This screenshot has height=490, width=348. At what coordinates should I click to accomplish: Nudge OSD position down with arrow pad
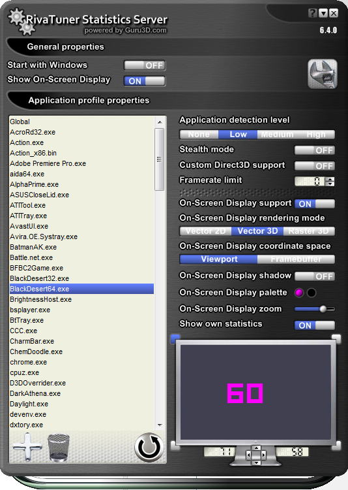point(256,462)
